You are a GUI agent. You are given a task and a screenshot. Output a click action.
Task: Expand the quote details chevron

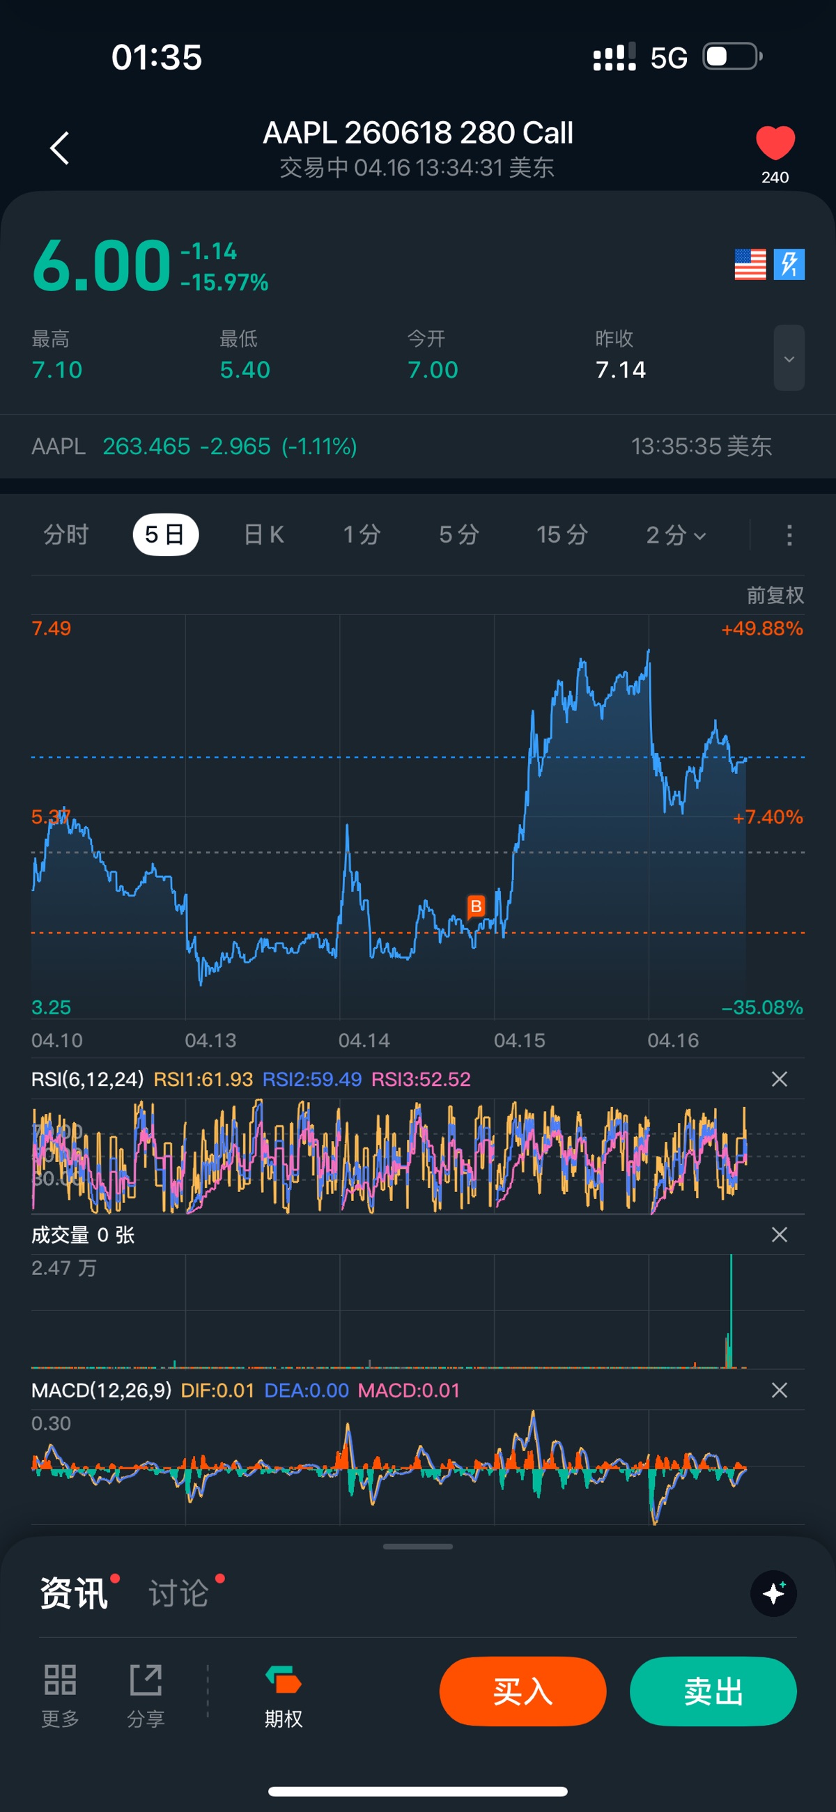pyautogui.click(x=789, y=358)
